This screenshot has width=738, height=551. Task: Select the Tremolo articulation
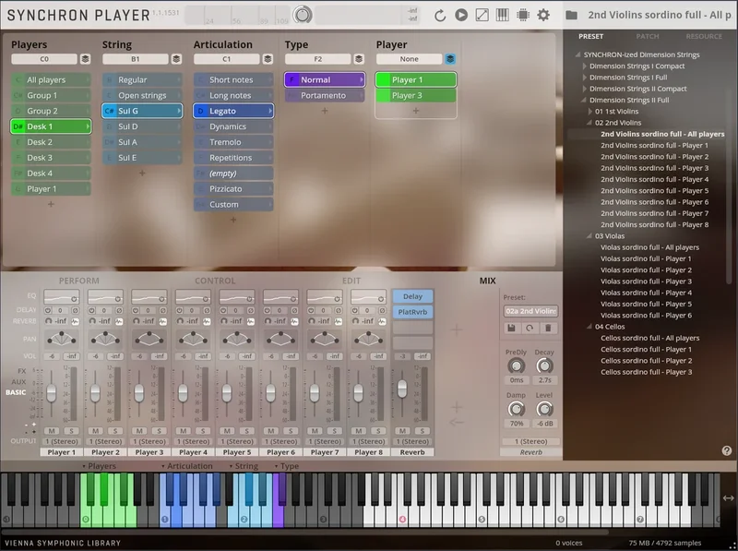point(233,142)
